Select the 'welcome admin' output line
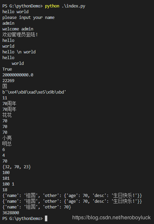The width and height of the screenshot is (154, 224). pyautogui.click(x=18, y=29)
